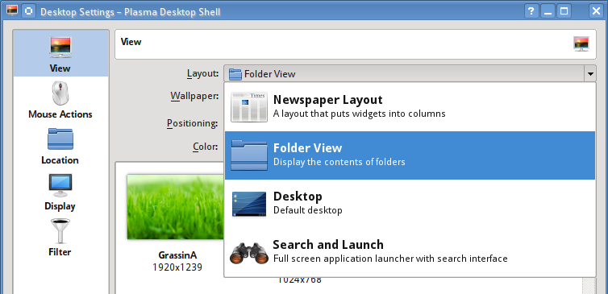Click the pin on all desktops button

[x=28, y=10]
